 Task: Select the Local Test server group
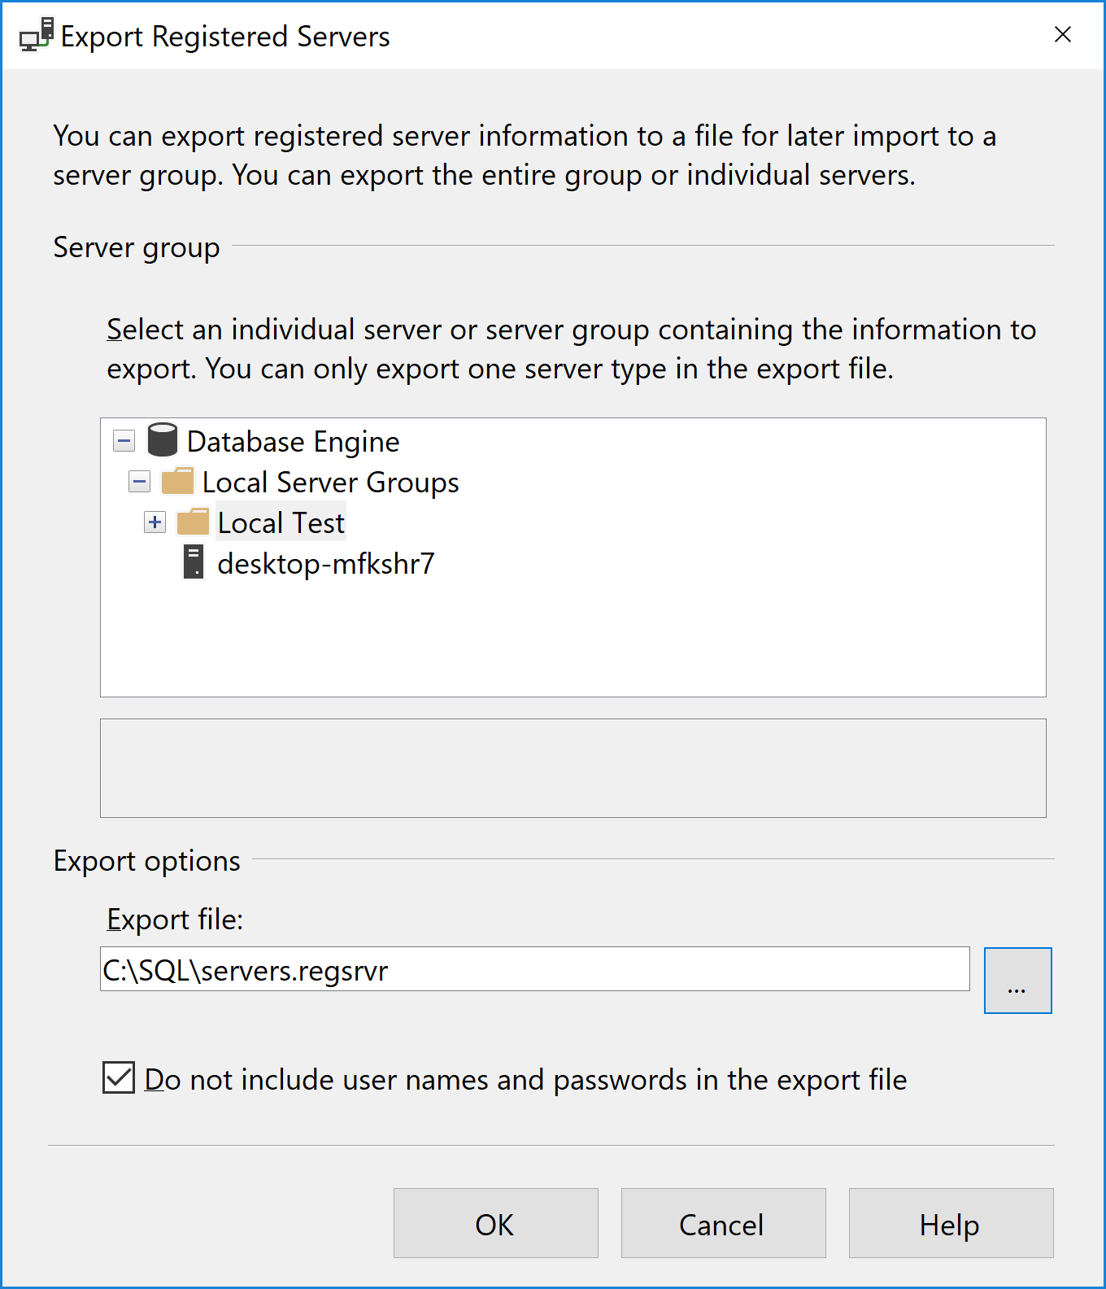pyautogui.click(x=281, y=523)
